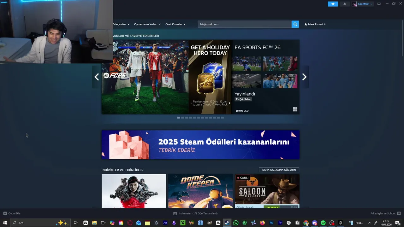
Task: Click the Steam announcements megaphone button
Action: click(333, 4)
